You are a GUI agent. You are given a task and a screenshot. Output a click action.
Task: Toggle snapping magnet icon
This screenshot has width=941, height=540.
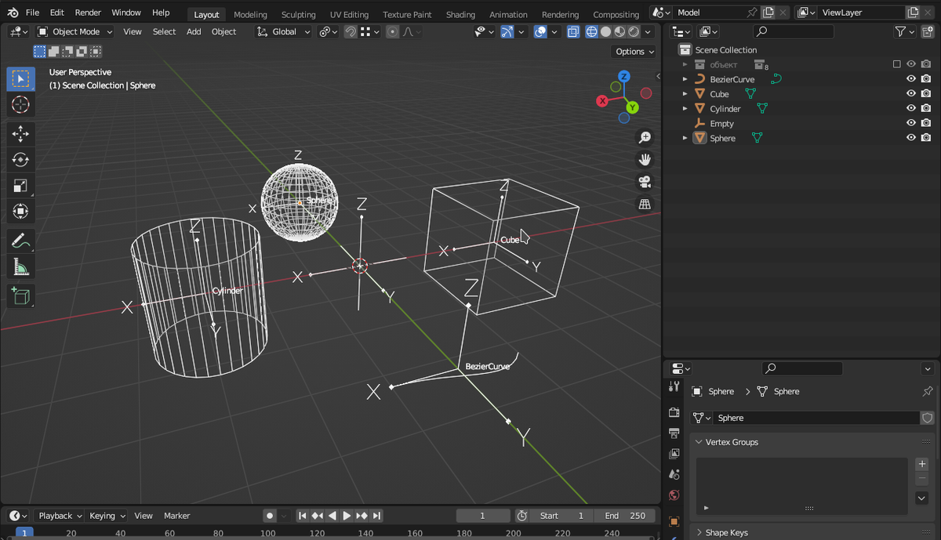point(351,32)
